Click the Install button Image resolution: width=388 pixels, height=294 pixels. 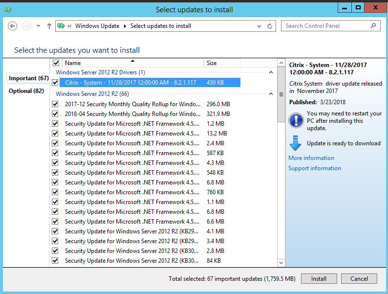(319, 279)
